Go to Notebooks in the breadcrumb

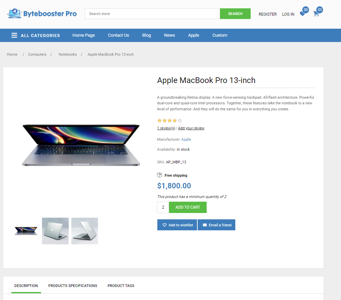tap(68, 54)
